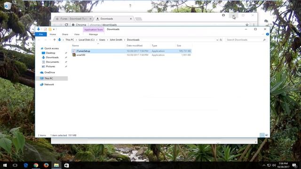
Task: Switch to large icons view layout
Action: click(267, 135)
